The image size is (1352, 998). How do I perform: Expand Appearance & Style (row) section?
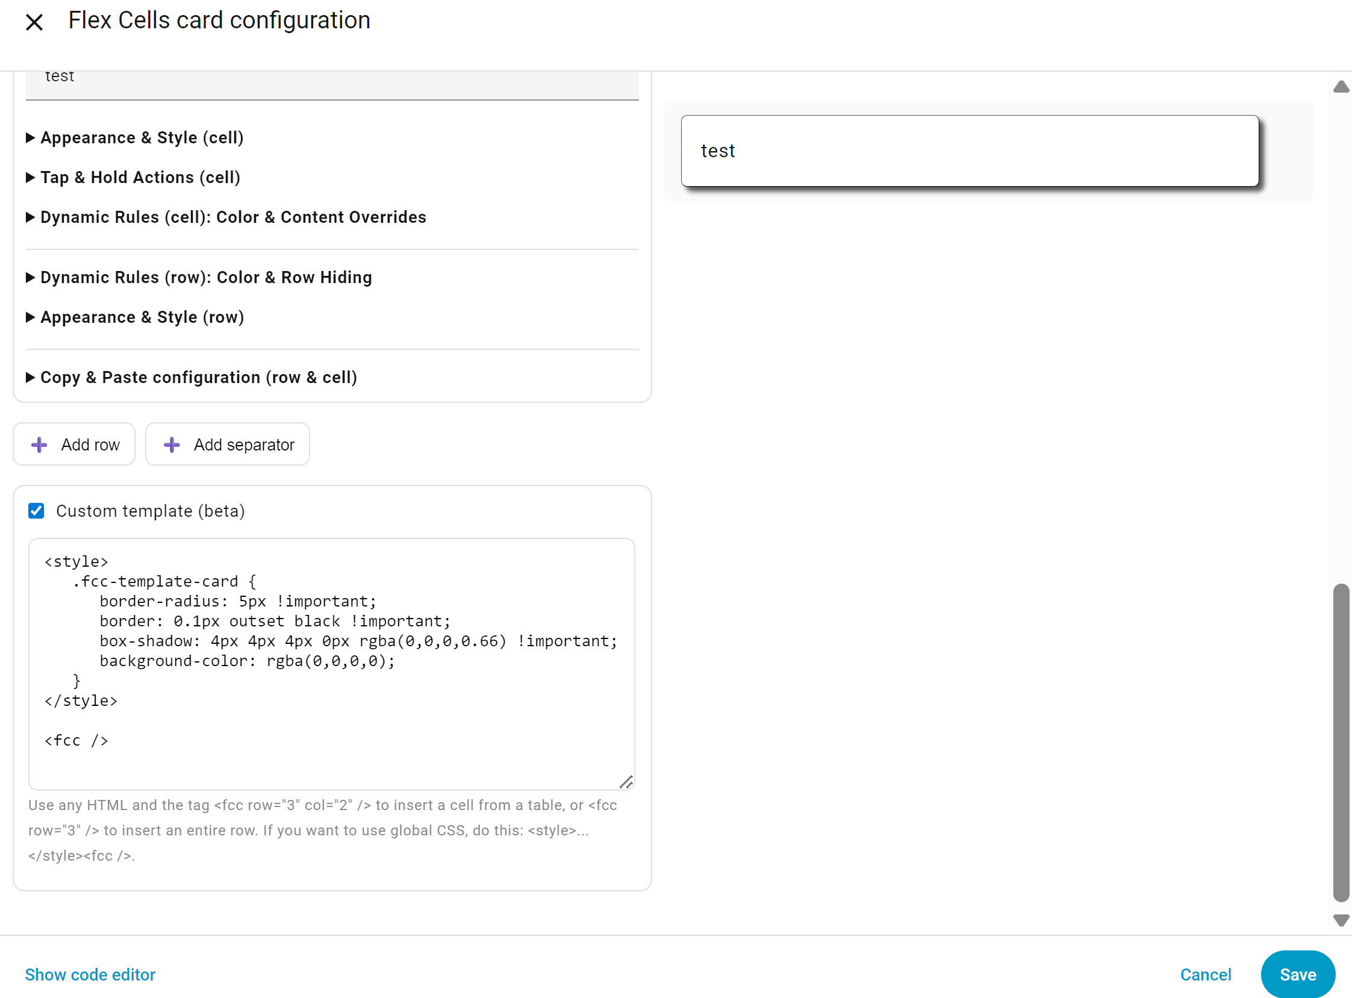coord(142,318)
